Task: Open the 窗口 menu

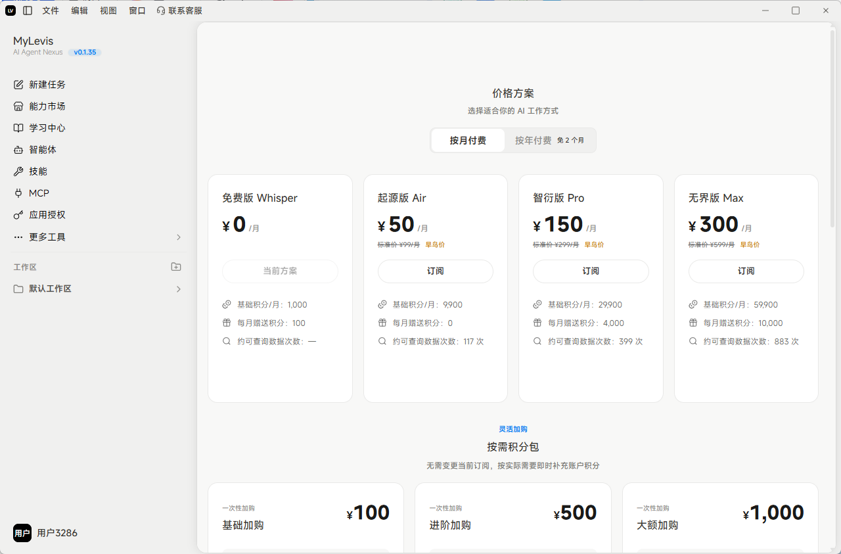Action: click(137, 11)
